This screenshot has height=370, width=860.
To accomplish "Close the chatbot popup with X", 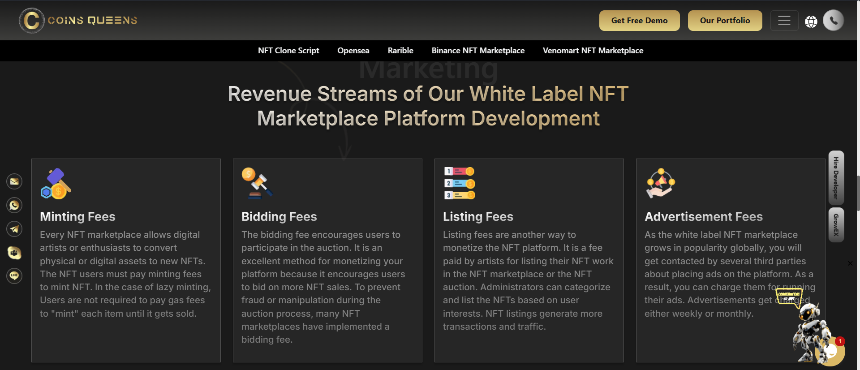I will (x=850, y=263).
